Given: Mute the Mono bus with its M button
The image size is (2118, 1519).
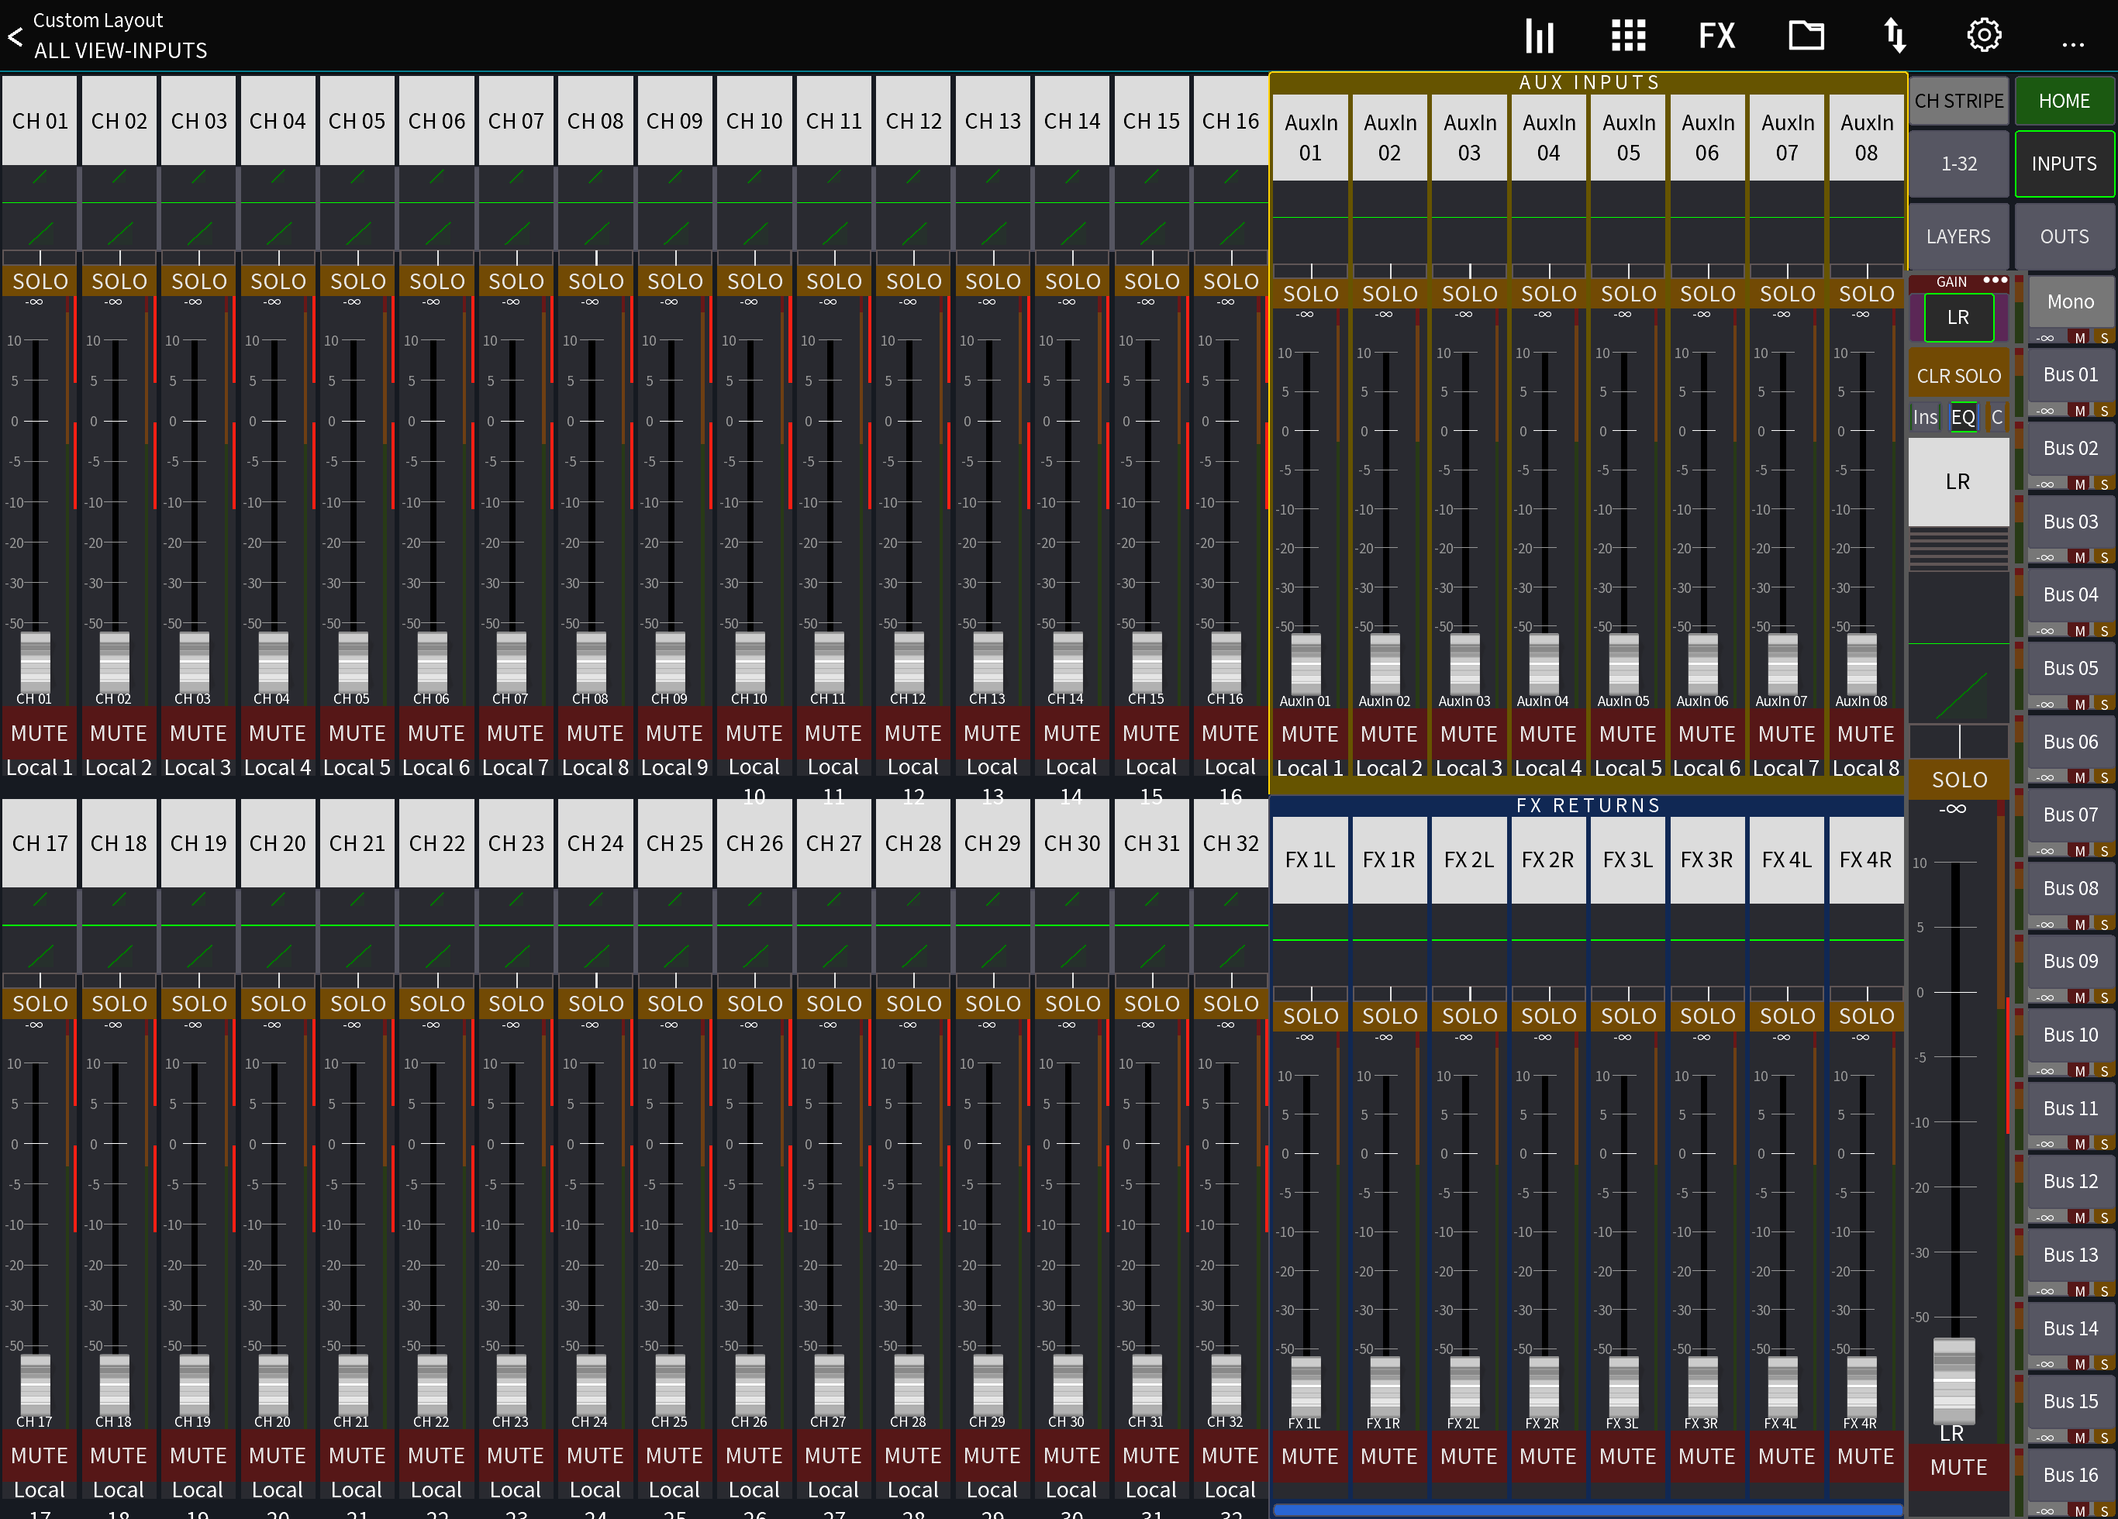Looking at the screenshot, I should click(x=2077, y=338).
